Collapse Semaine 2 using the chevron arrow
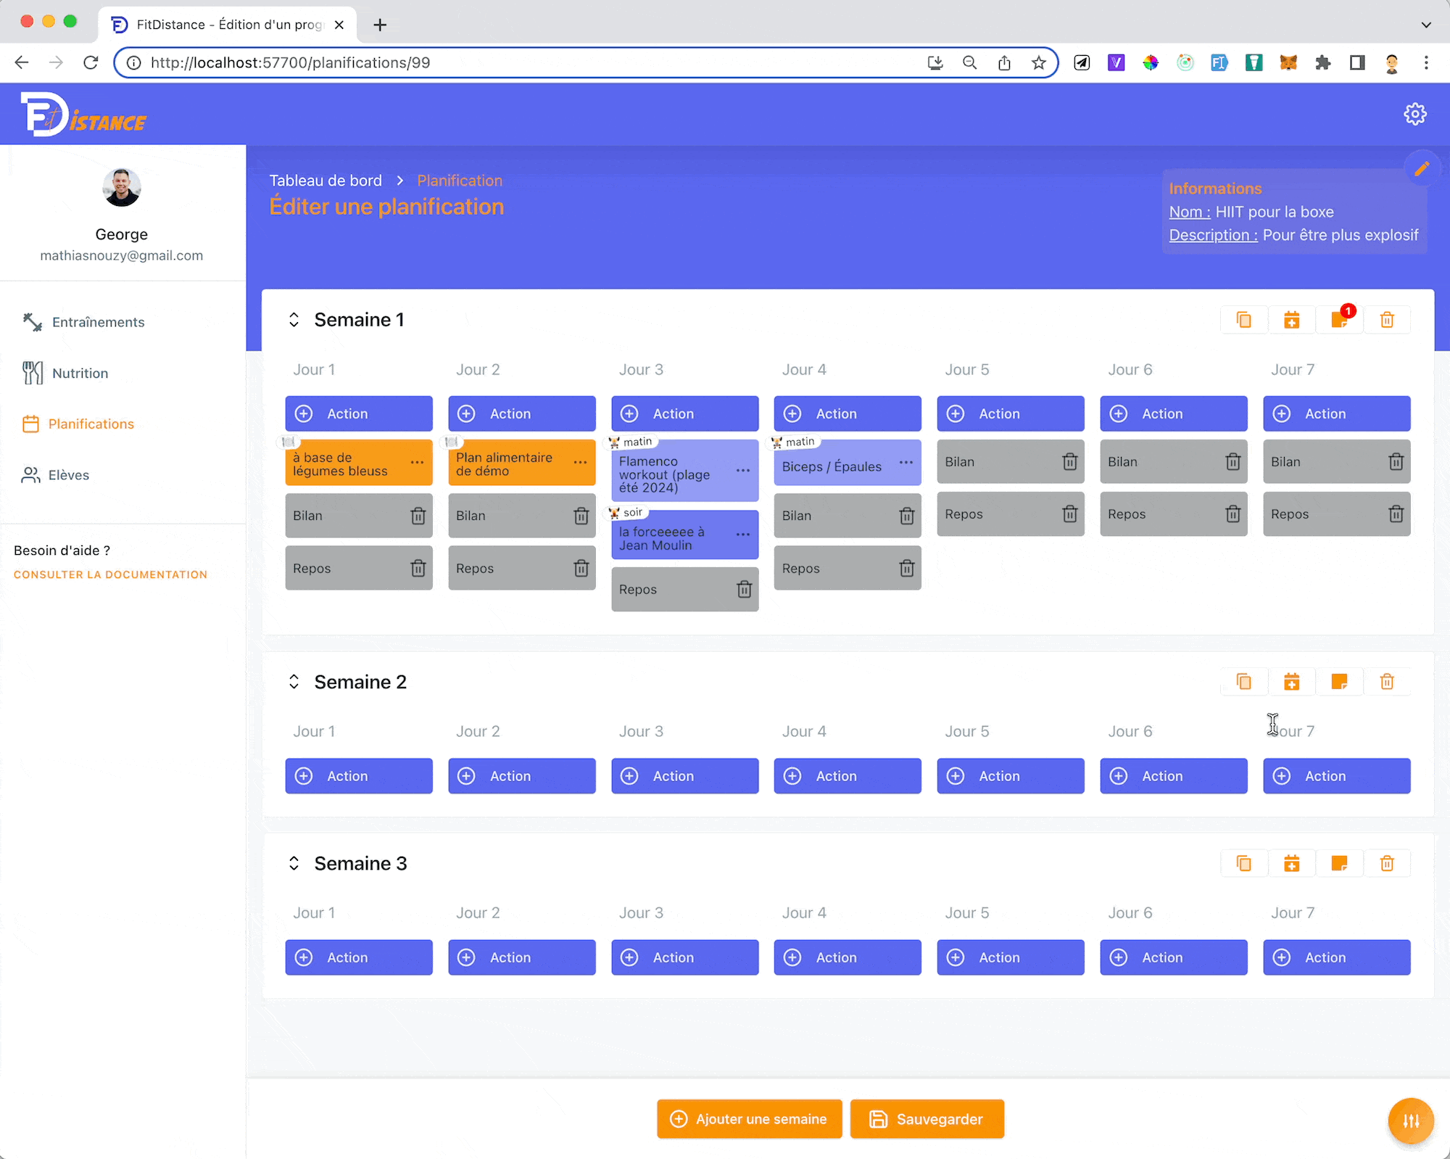1450x1159 pixels. click(x=294, y=682)
